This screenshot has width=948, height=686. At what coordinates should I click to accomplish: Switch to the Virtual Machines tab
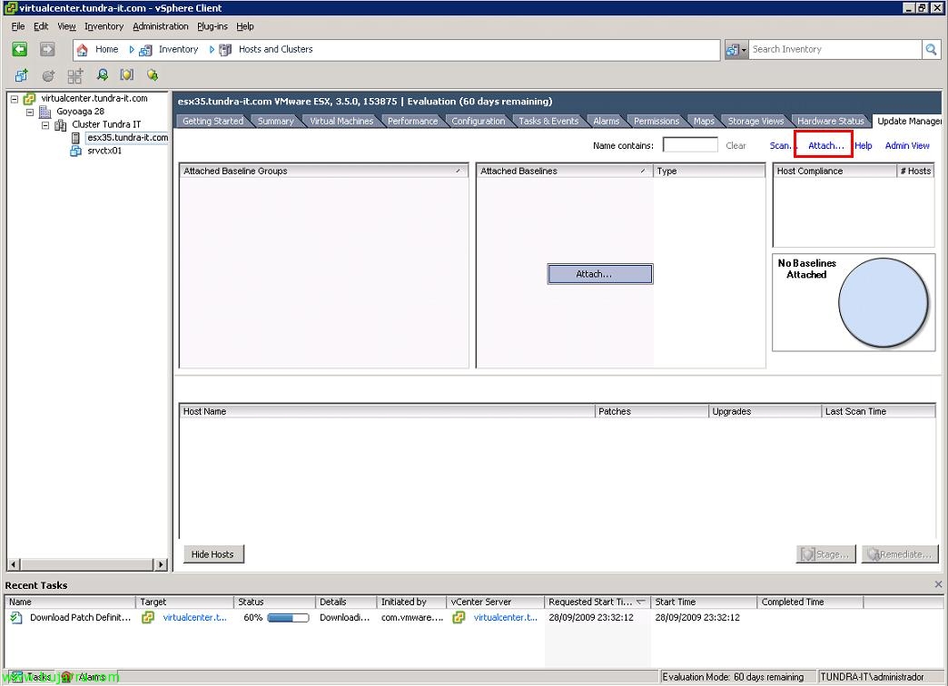tap(341, 122)
